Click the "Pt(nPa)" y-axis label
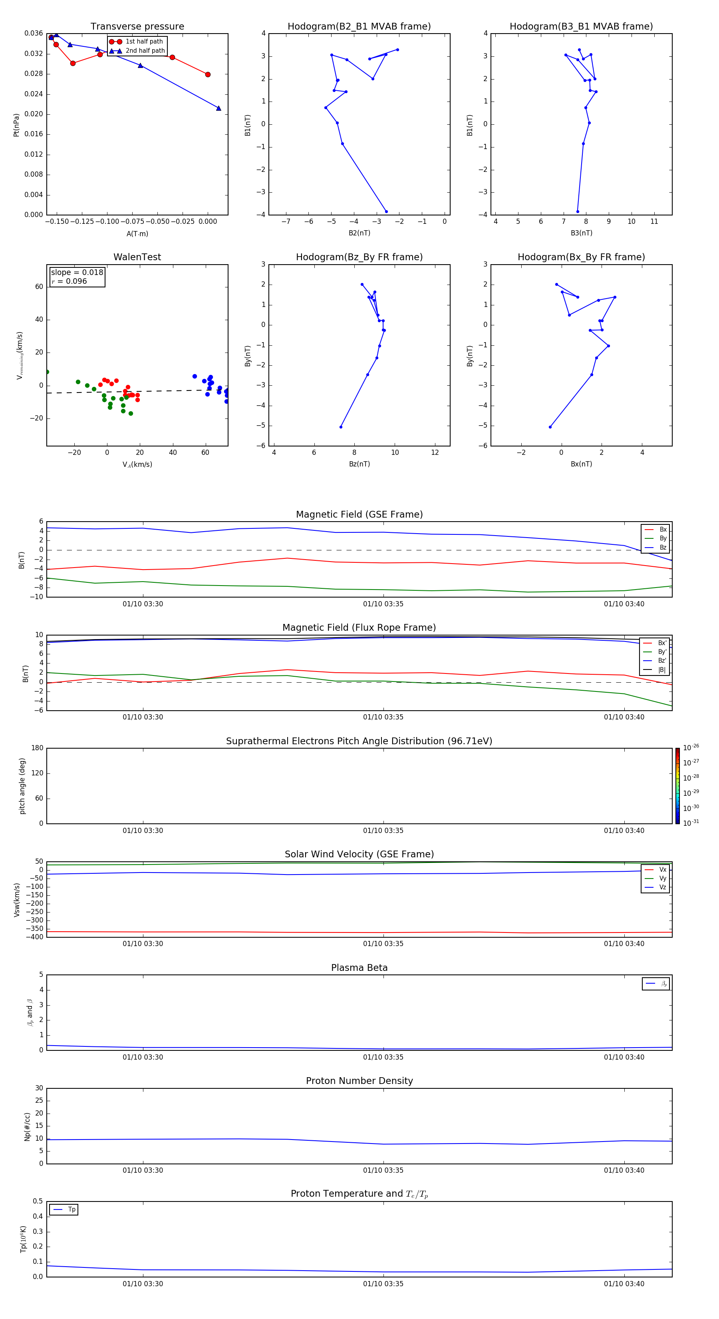 pos(16,124)
